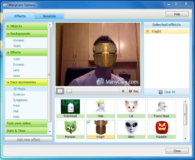Select the Robohead mask thumbnail
Screen dimensions: 195x160
(70, 109)
